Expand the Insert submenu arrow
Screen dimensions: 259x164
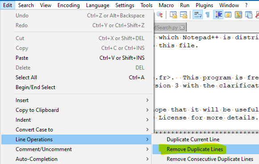coord(148,100)
